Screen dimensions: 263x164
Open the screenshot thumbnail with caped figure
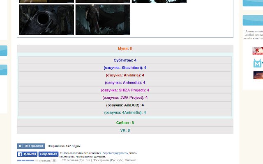pos(103,20)
